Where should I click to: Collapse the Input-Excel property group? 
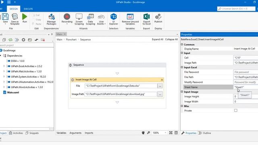click(x=182, y=67)
